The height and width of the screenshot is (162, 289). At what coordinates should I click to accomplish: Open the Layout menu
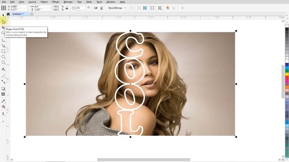(32, 2)
